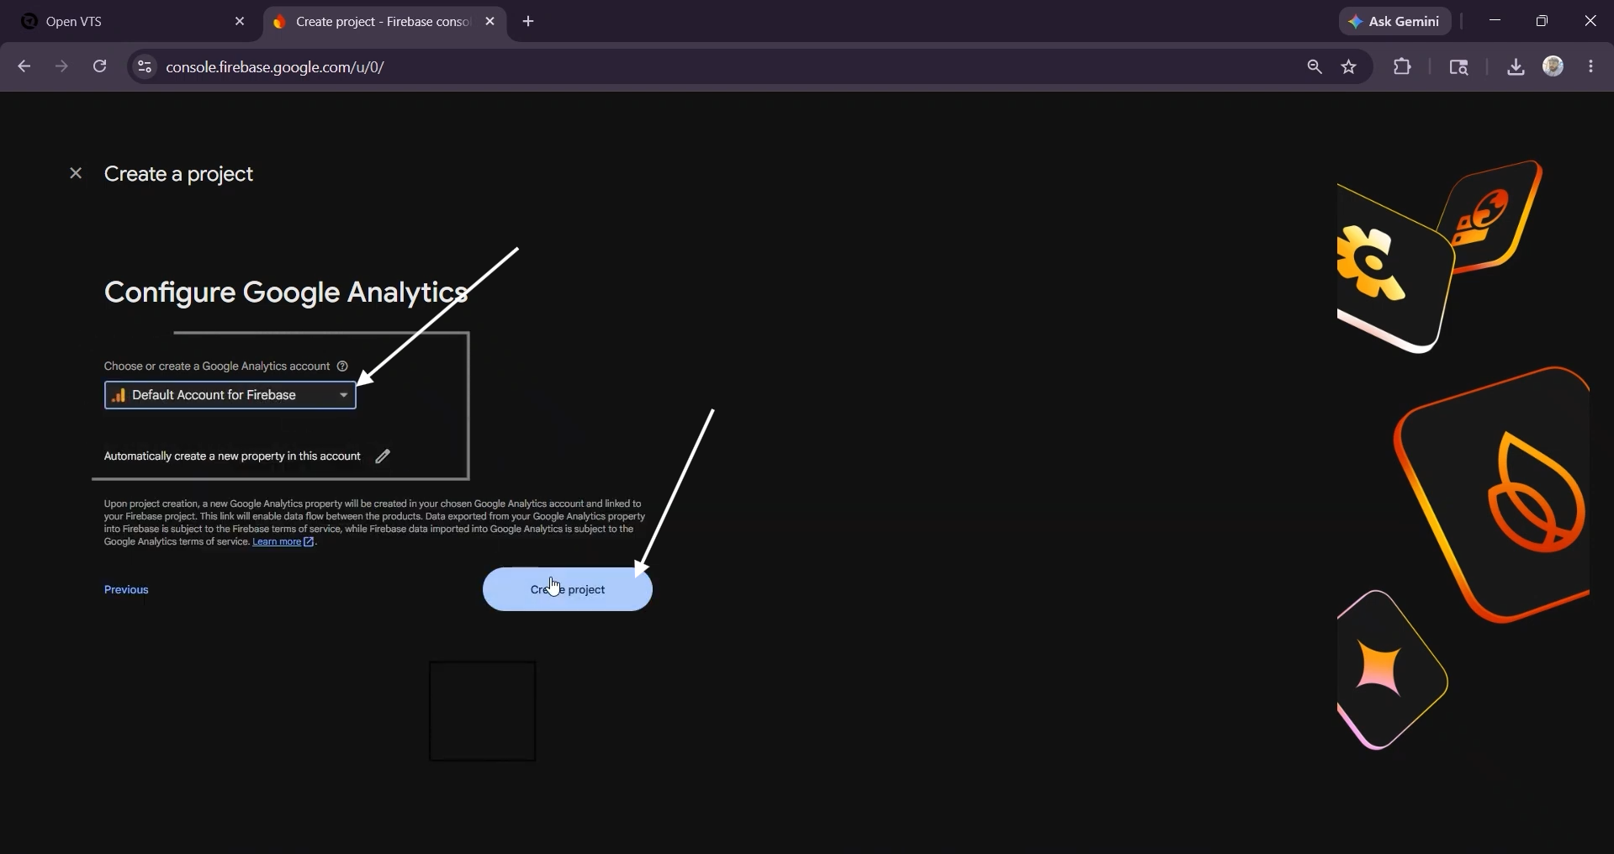Click the Automatically create a new property text
The image size is (1614, 854).
tap(232, 456)
